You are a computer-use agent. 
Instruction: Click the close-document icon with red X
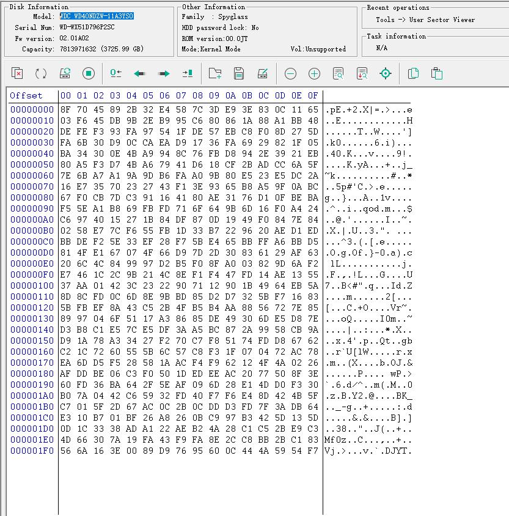(x=17, y=73)
